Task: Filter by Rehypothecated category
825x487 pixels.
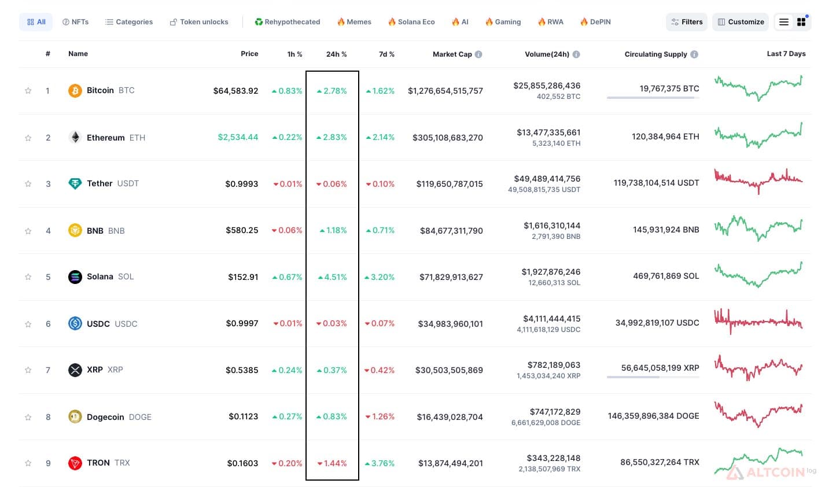Action: click(x=288, y=22)
